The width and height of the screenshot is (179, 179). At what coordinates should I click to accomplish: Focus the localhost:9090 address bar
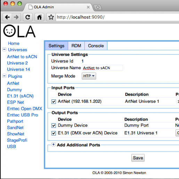[117, 17]
